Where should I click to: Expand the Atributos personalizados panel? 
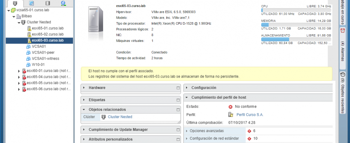(84, 139)
